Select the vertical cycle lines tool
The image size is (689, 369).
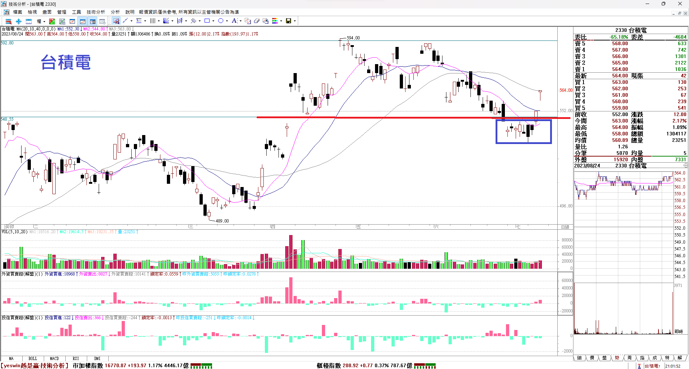pos(153,21)
